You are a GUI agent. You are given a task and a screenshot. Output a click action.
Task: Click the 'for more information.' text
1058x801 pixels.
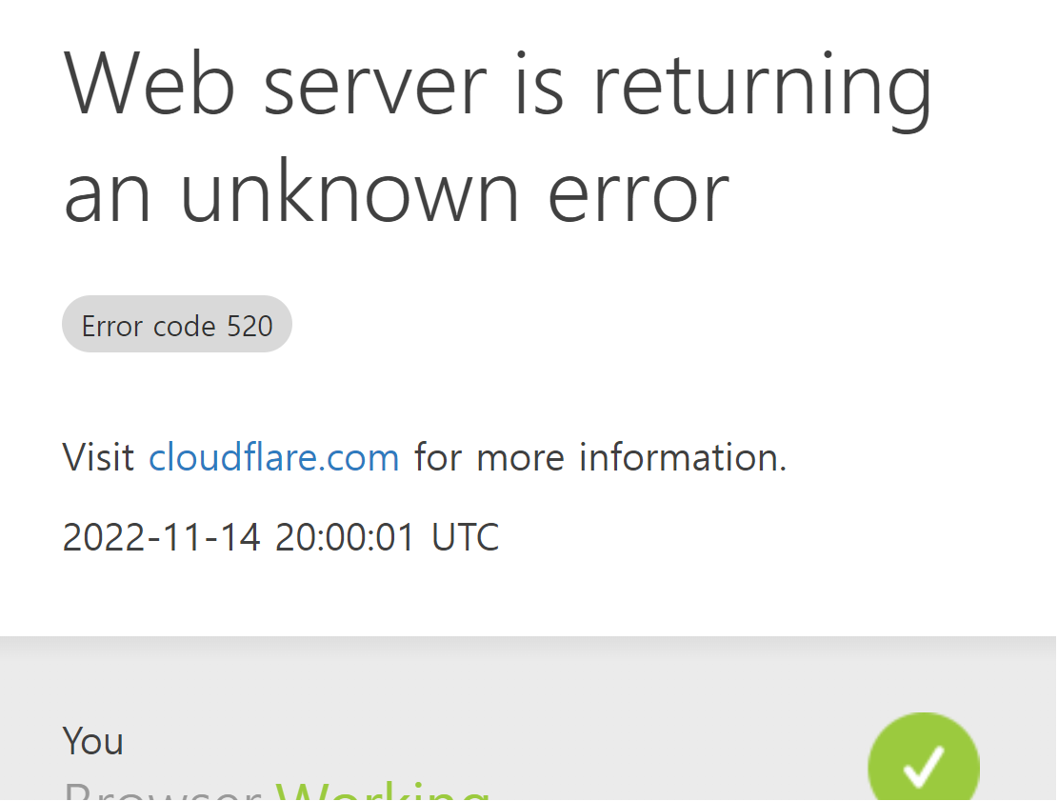pos(601,457)
